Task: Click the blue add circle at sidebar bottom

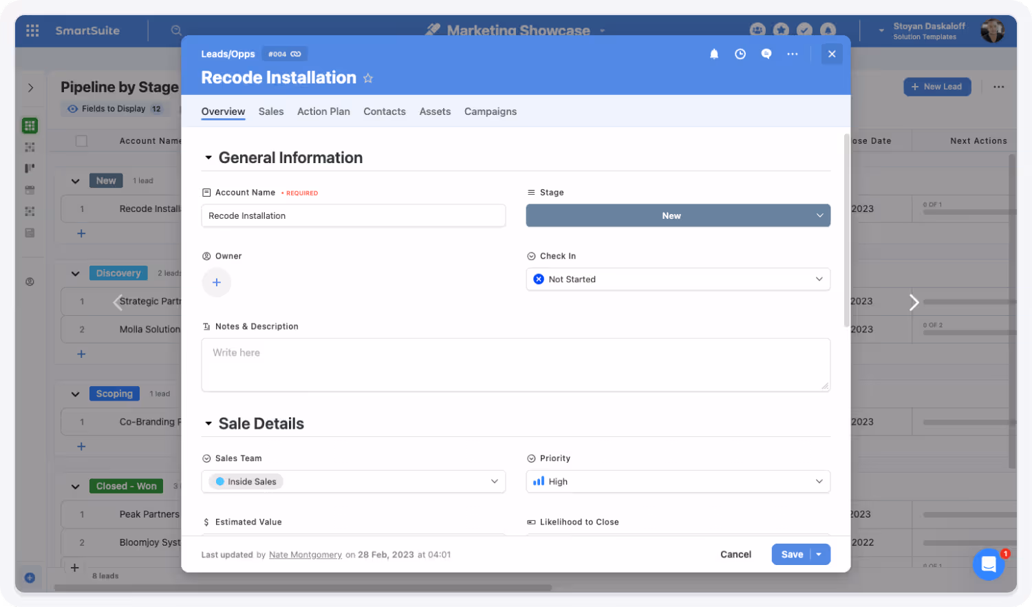Action: coord(30,578)
